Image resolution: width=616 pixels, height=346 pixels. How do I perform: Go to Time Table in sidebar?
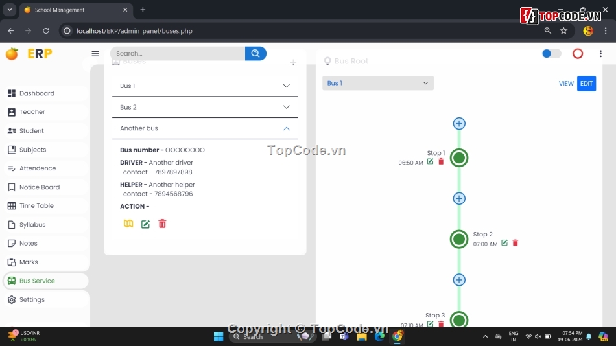click(x=36, y=206)
